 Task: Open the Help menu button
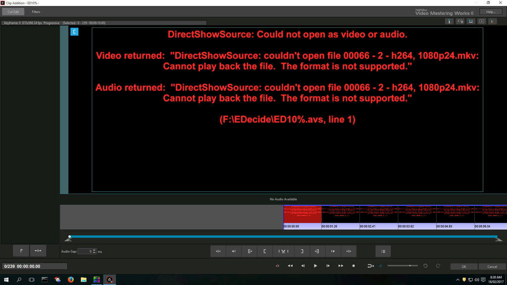pos(491,12)
